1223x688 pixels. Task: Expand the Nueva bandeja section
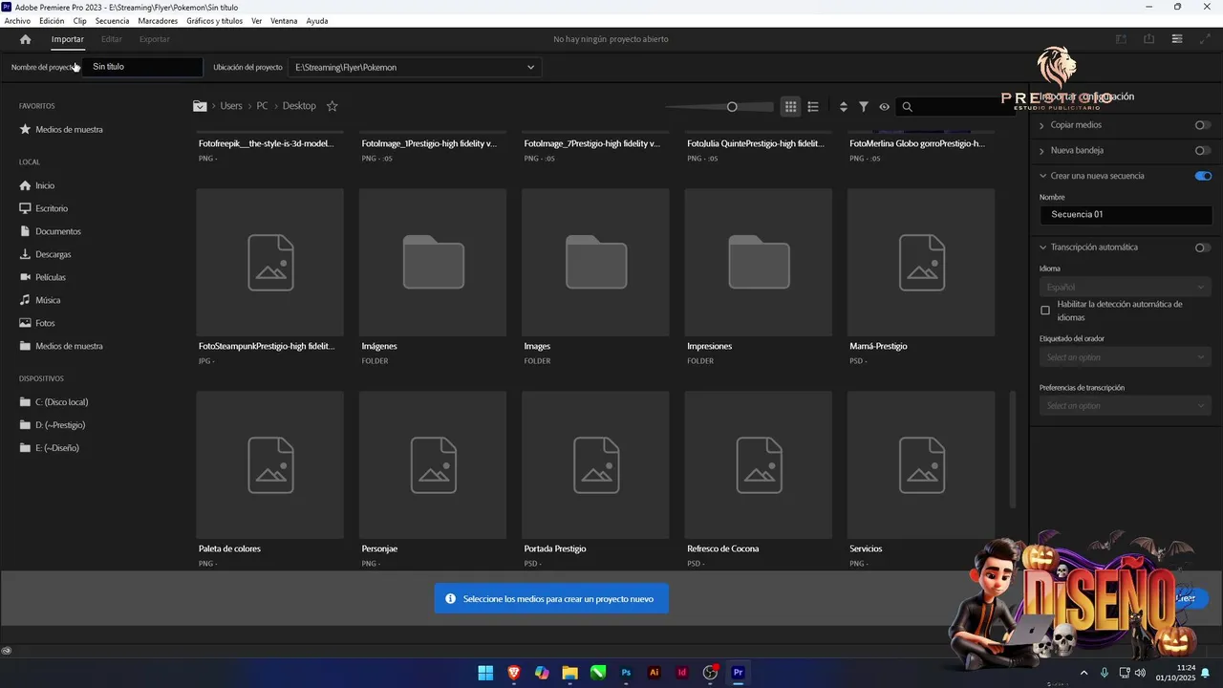pos(1043,150)
